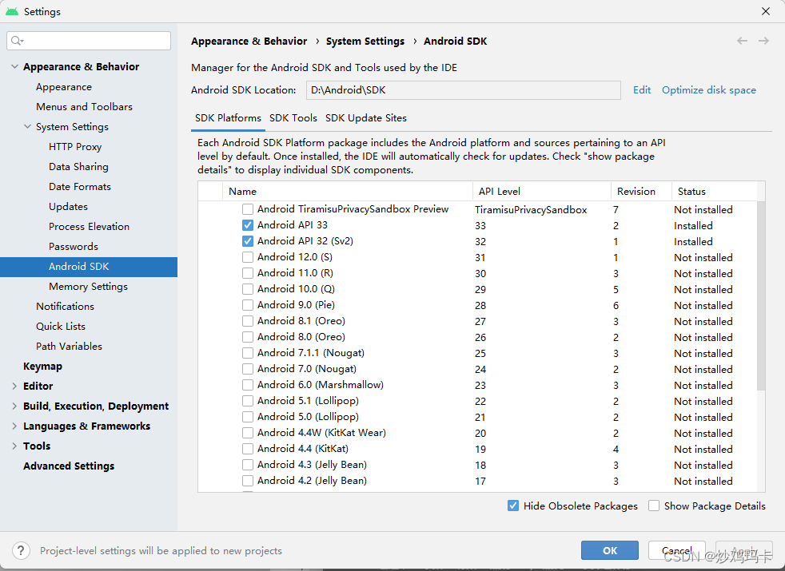Click the forward navigation arrow icon
Image resolution: width=785 pixels, height=571 pixels.
point(763,41)
